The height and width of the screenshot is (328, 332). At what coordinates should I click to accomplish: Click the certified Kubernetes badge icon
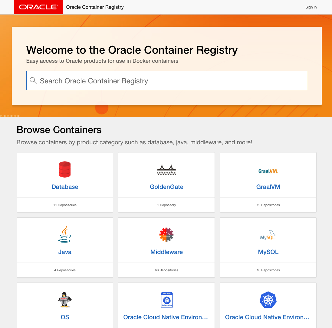point(167,300)
